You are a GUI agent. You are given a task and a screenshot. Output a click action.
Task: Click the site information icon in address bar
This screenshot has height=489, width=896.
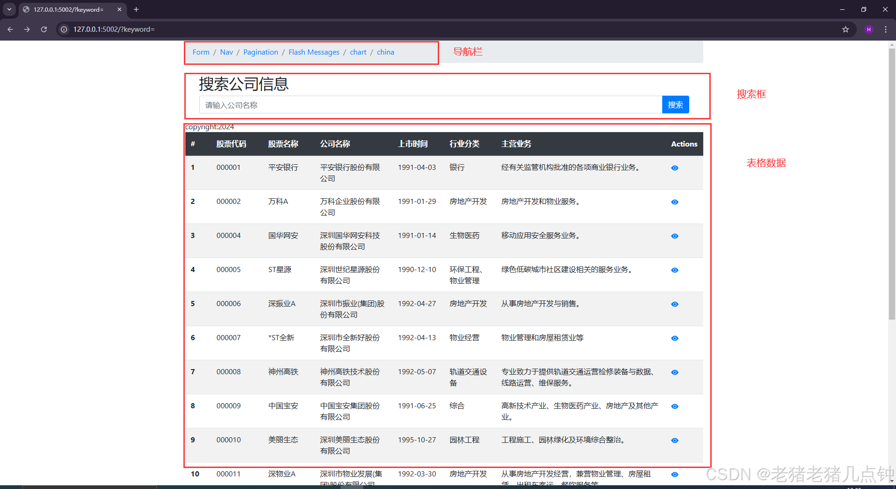coord(63,29)
